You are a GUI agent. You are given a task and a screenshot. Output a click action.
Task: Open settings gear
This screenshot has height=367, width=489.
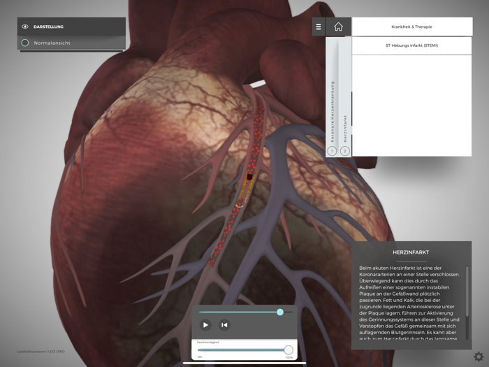479,357
